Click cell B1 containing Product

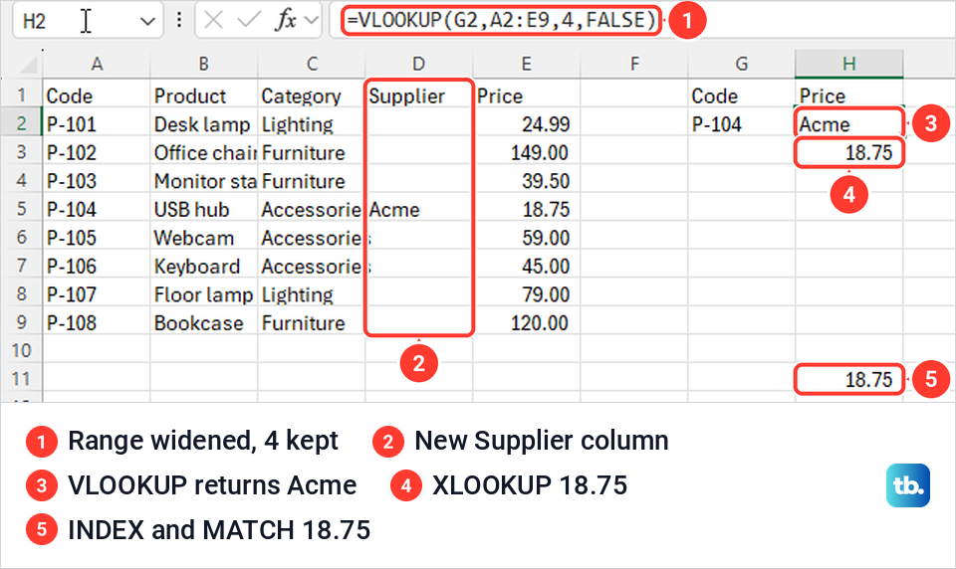(203, 95)
